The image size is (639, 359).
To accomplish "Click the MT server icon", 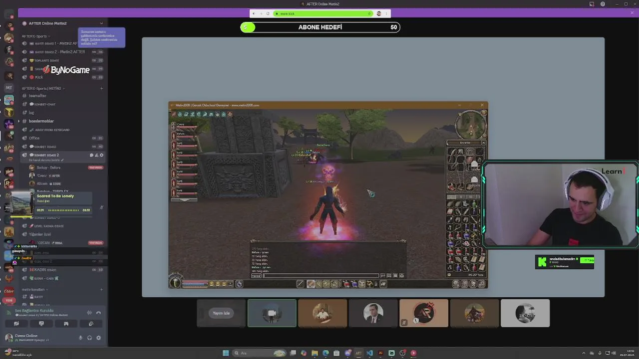I will 8,88.
